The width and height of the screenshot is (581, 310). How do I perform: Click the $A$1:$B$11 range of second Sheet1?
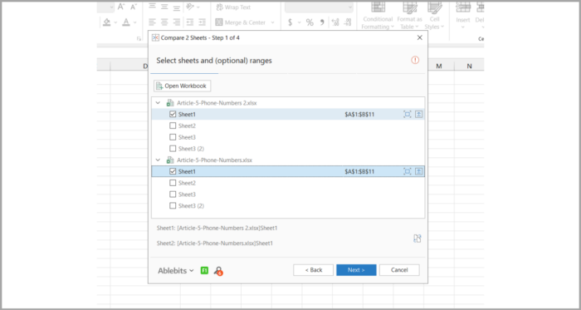coord(359,172)
